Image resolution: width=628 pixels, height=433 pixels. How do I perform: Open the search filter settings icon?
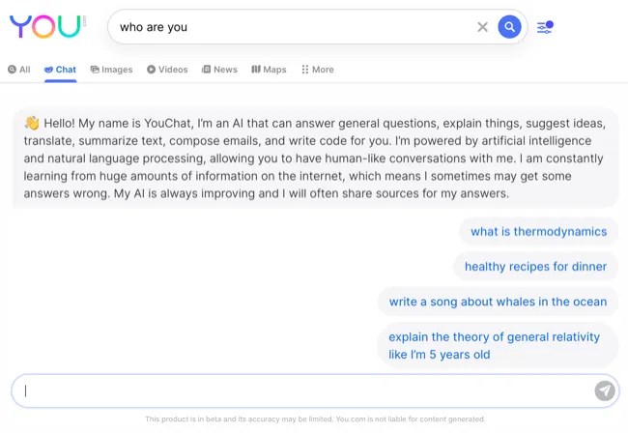click(545, 27)
